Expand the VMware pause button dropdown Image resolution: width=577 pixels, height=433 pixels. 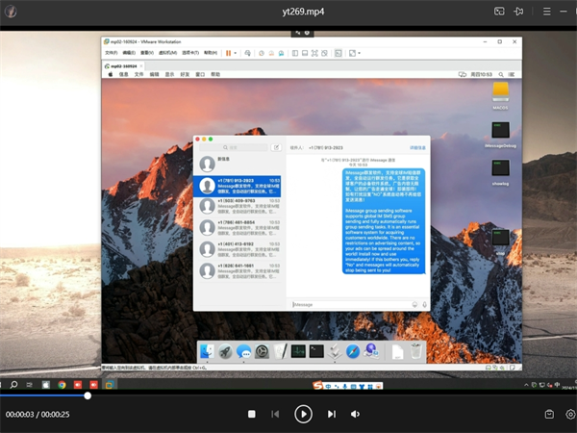point(237,53)
